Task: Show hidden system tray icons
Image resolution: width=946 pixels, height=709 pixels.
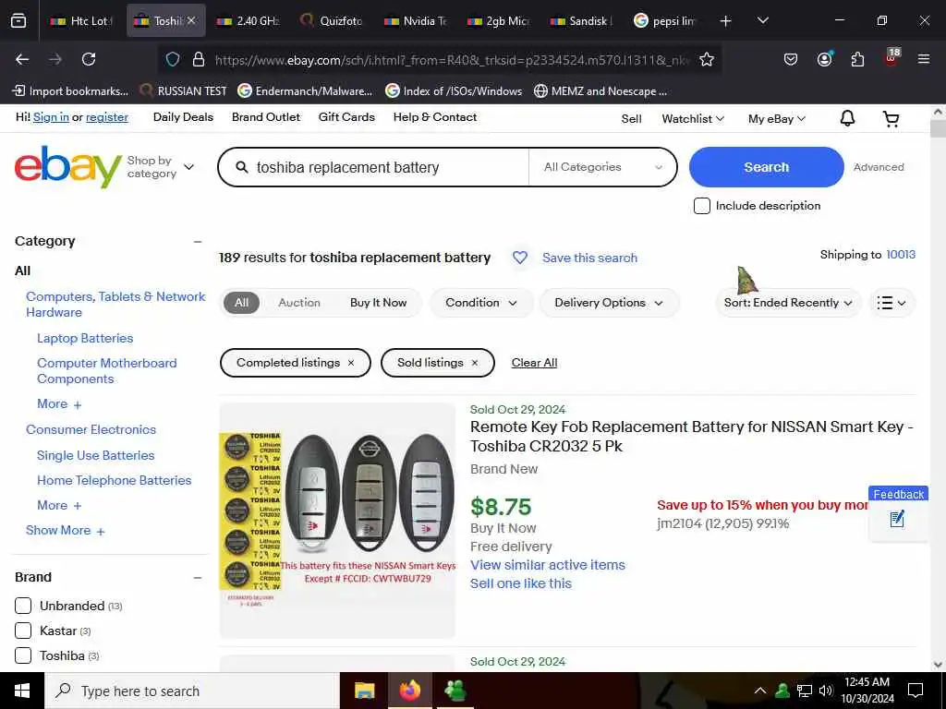Action: (x=760, y=691)
